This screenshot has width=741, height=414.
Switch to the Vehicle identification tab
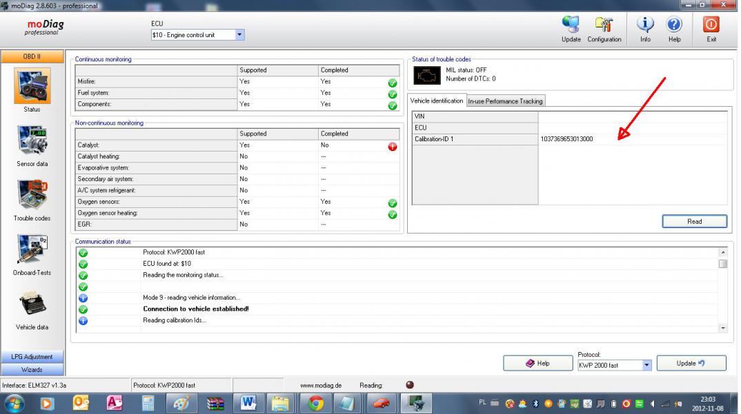coord(437,101)
